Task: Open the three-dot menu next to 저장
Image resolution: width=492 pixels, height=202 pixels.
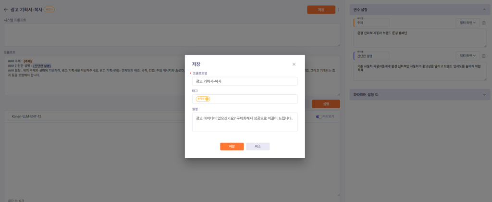Action: point(338,10)
